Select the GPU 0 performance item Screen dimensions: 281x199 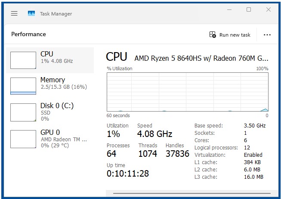pos(52,138)
